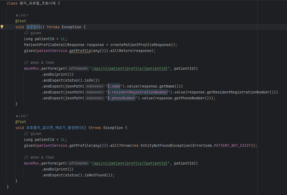Click the LHS author hint above 프로필이_없으면 test

(22, 116)
